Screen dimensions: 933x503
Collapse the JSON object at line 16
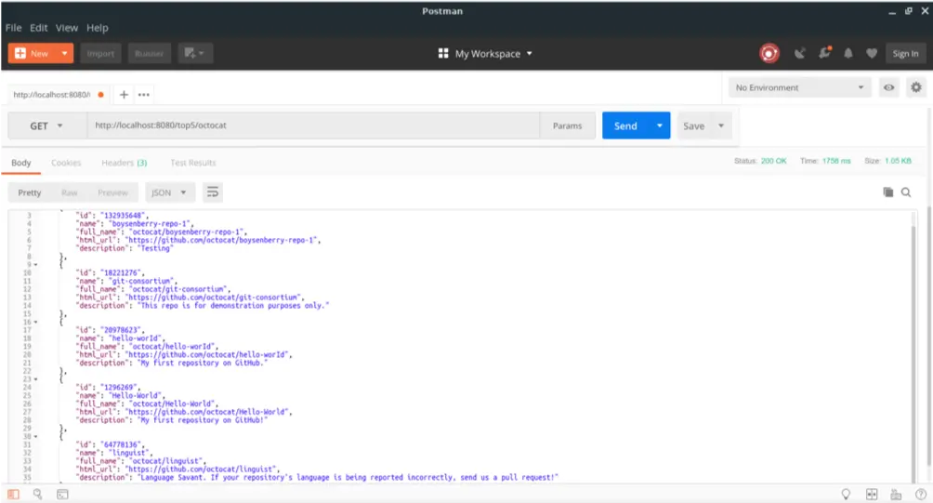35,322
